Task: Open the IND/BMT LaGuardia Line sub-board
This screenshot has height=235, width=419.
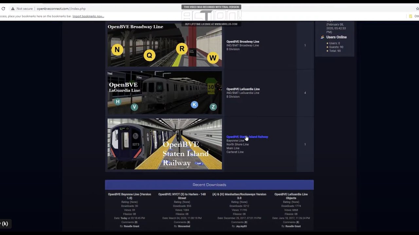Action: [243, 93]
